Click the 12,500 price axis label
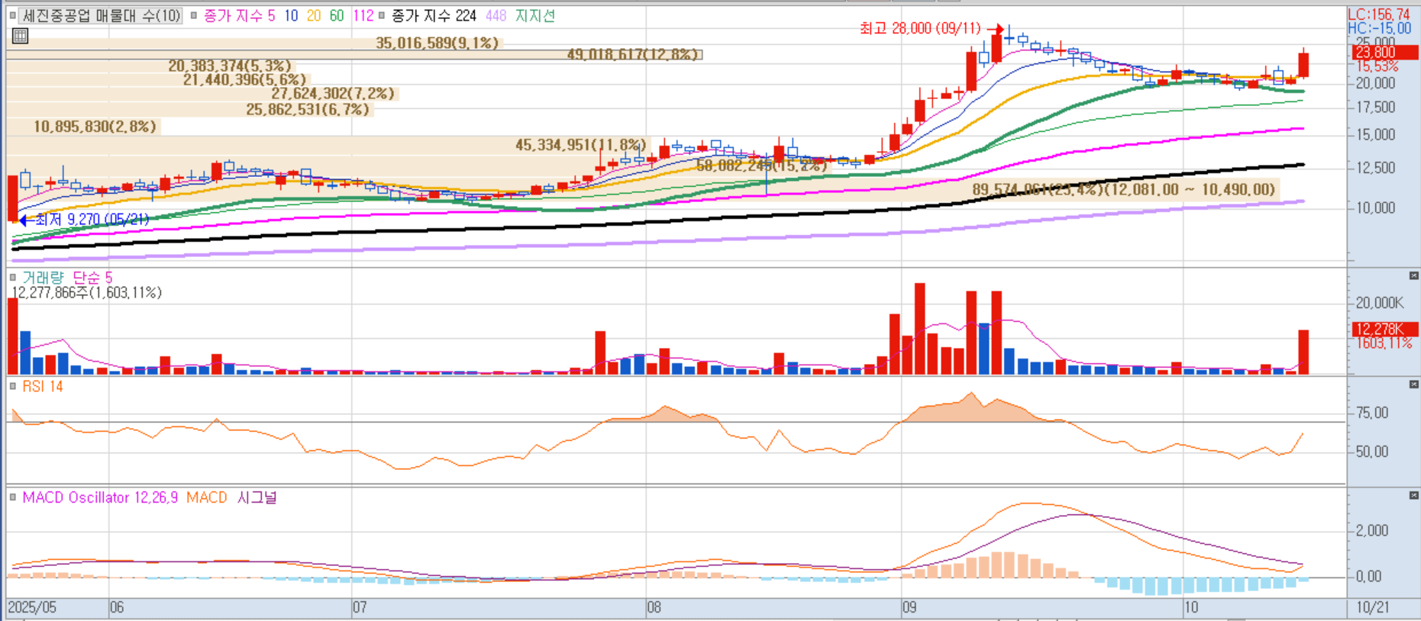The height and width of the screenshot is (621, 1421). pos(1375,168)
